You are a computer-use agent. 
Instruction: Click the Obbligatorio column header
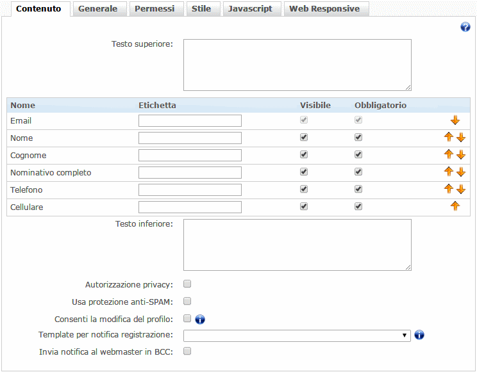[x=381, y=105]
